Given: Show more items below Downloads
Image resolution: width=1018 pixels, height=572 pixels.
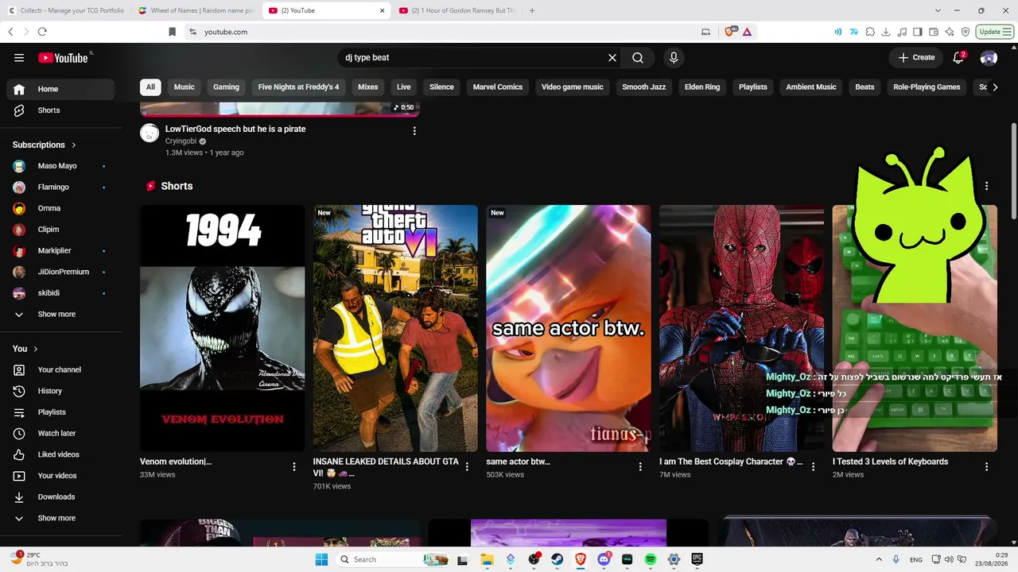Looking at the screenshot, I should (x=60, y=518).
